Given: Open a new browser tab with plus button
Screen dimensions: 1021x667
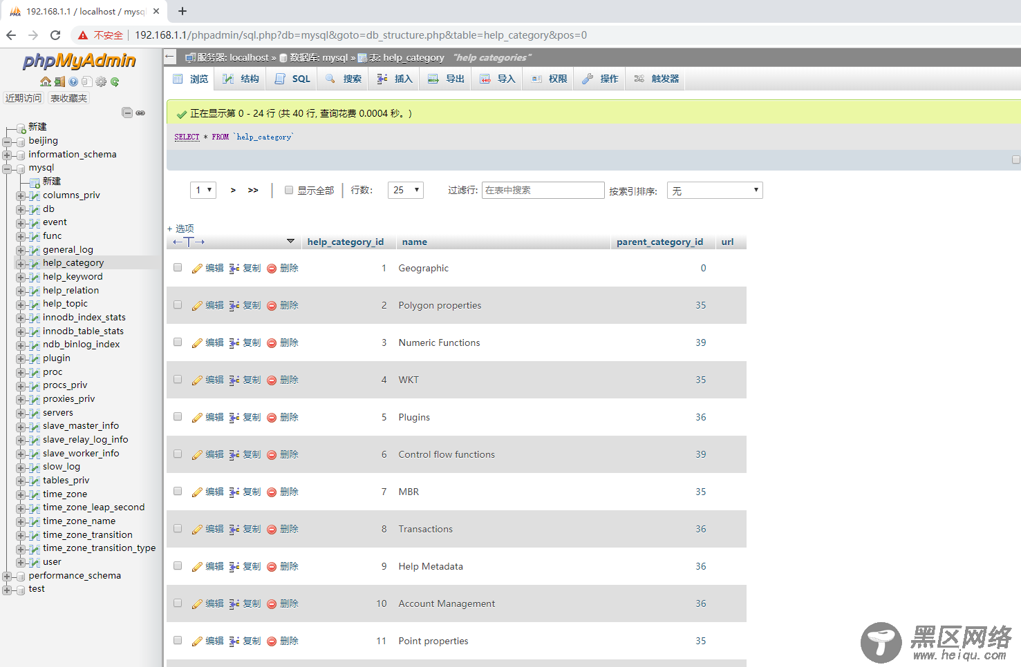Looking at the screenshot, I should pos(182,11).
